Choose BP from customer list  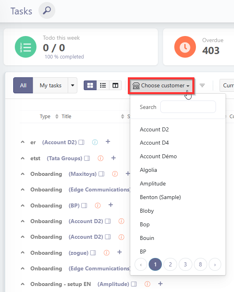143,252
